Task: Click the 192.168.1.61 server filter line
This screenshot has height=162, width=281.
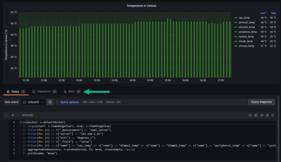Action: pos(63,134)
